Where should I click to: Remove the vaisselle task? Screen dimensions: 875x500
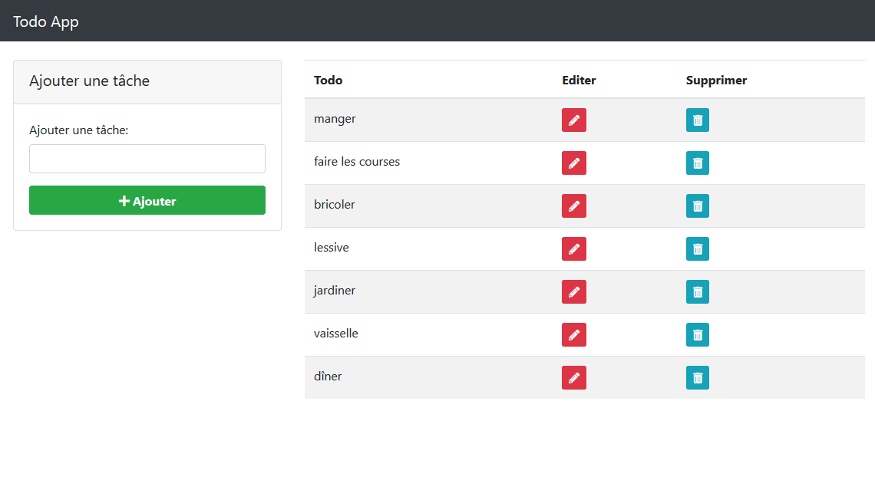click(x=697, y=335)
